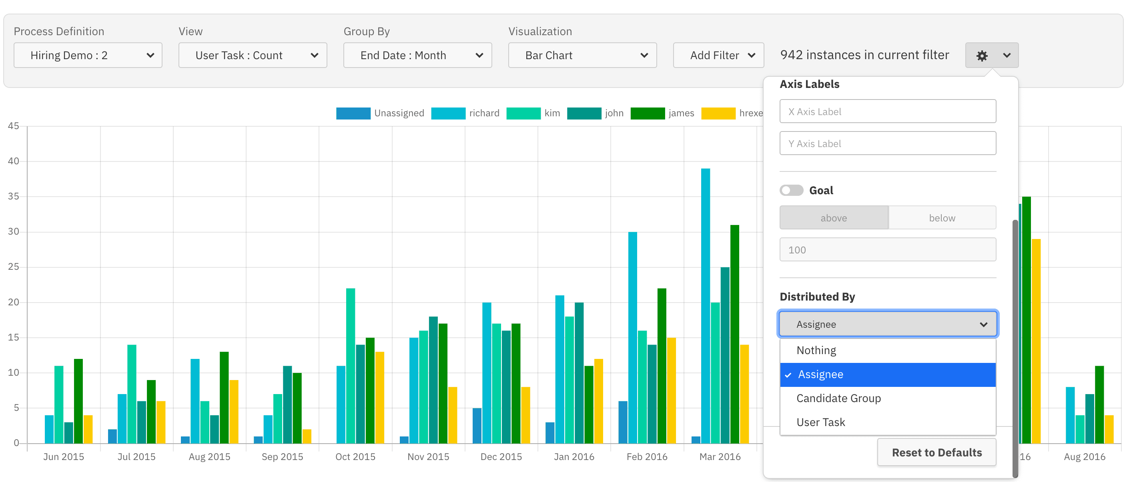Click the configuration popover scrollbar
The height and width of the screenshot is (482, 1135).
[x=1015, y=348]
